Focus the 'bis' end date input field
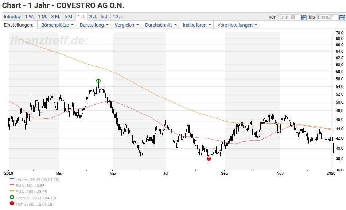Screen dimensions: 346x210 coord(327,17)
